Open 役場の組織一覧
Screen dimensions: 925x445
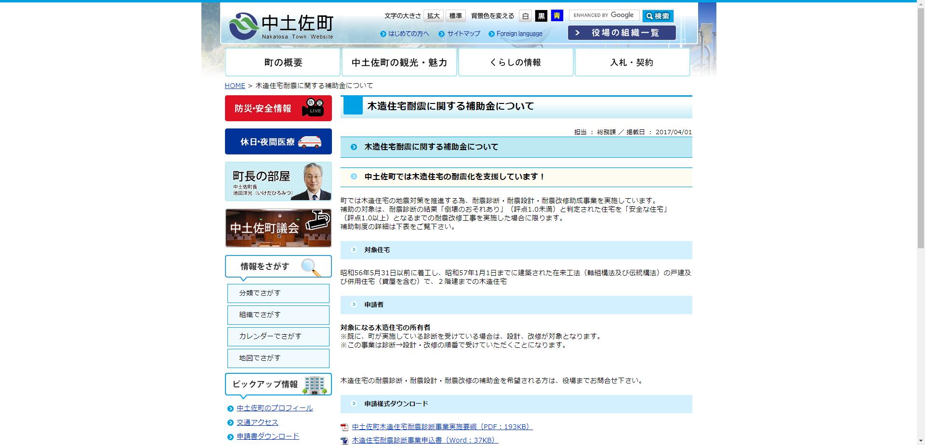[x=621, y=32]
